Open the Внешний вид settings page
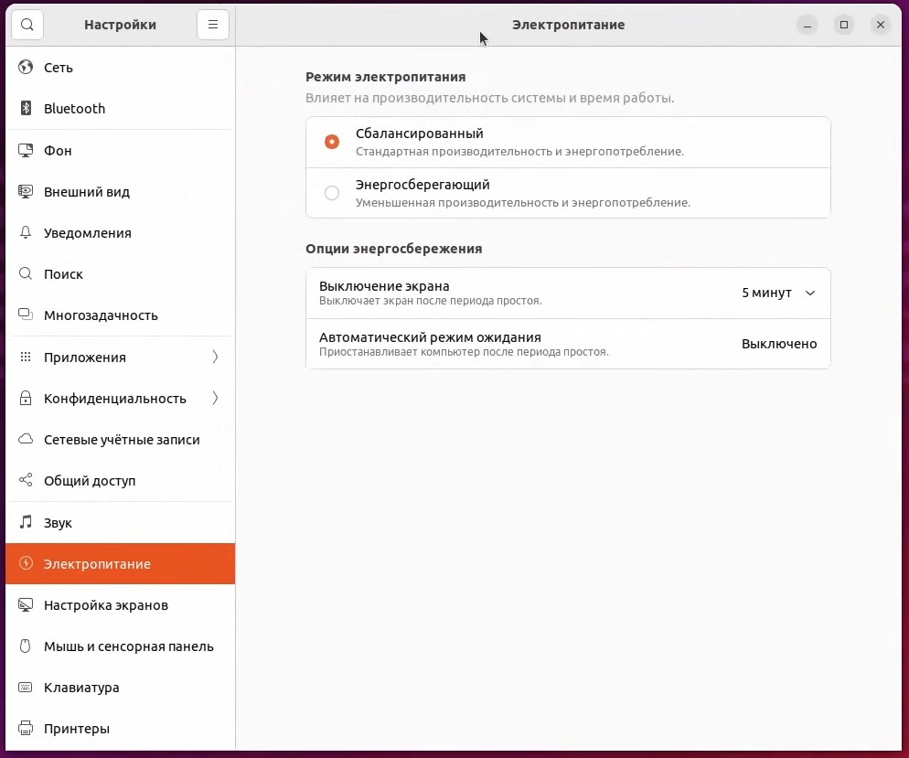The image size is (909, 758). pyautogui.click(x=120, y=191)
